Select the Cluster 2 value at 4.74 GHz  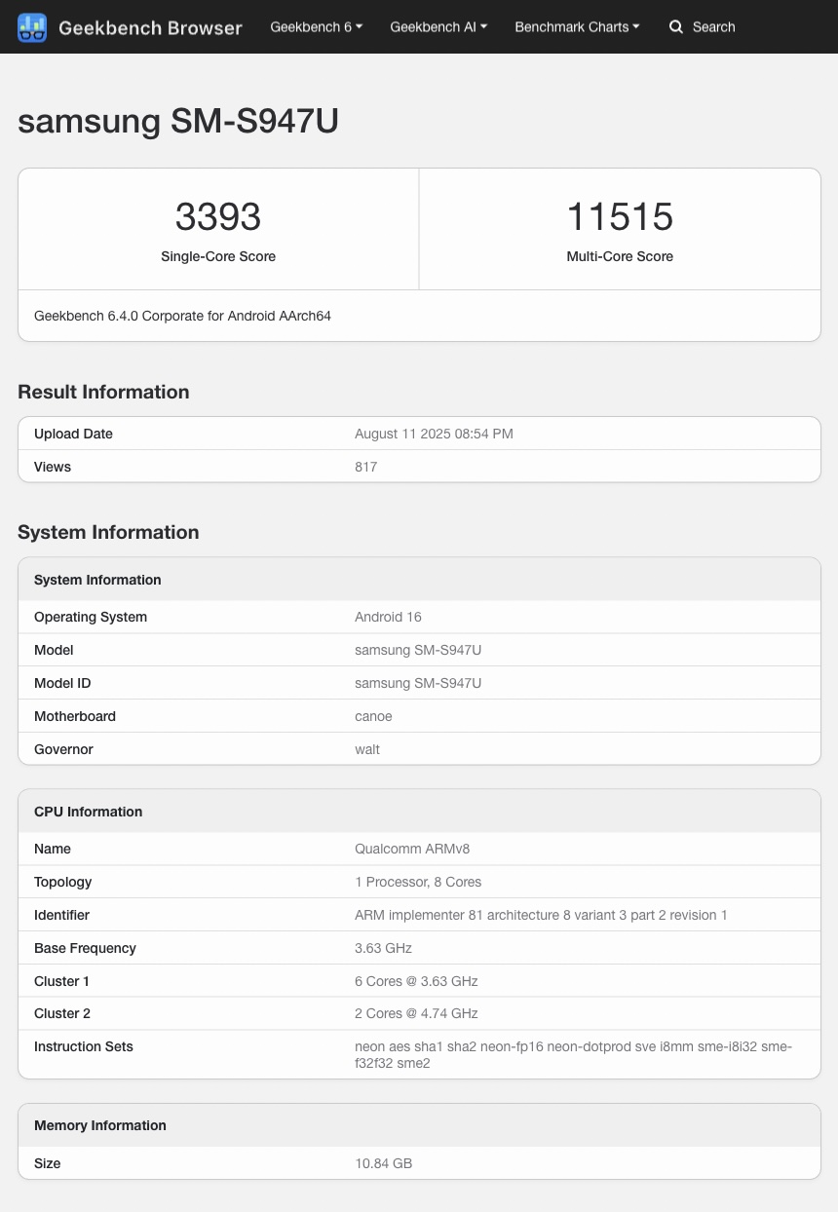coord(416,1013)
